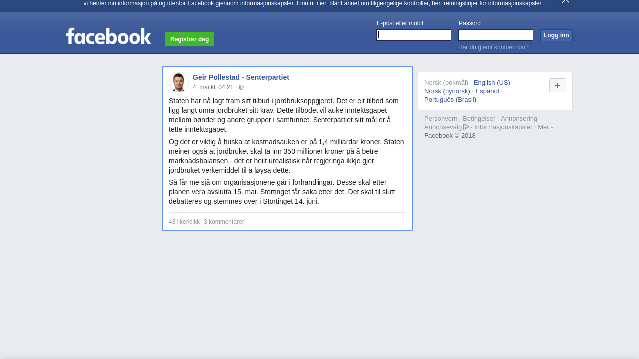Click the Logg inn button
639x359 pixels.
click(556, 35)
